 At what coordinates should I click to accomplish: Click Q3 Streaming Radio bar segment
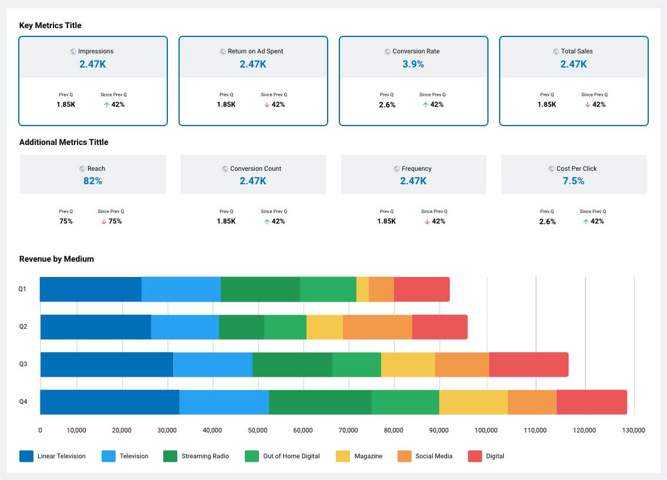point(292,365)
